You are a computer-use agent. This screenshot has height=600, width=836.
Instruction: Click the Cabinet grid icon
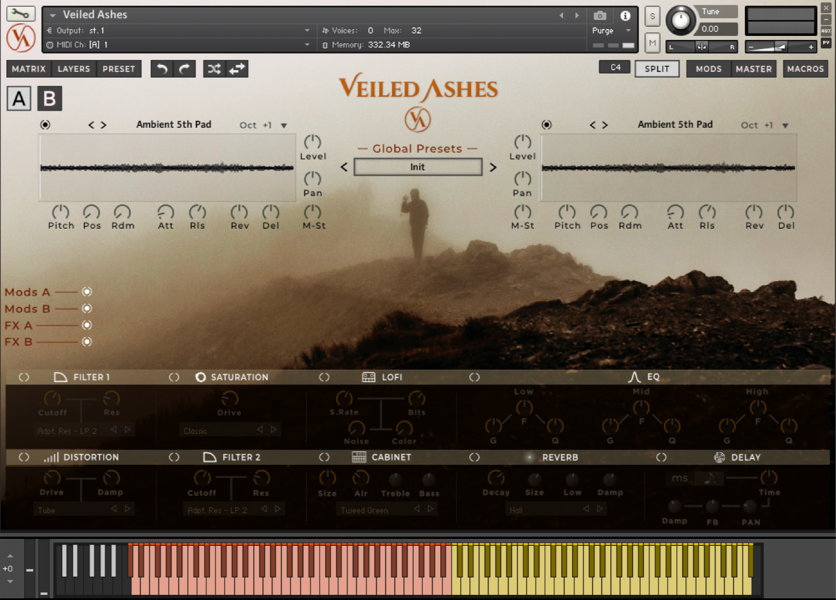pyautogui.click(x=359, y=457)
